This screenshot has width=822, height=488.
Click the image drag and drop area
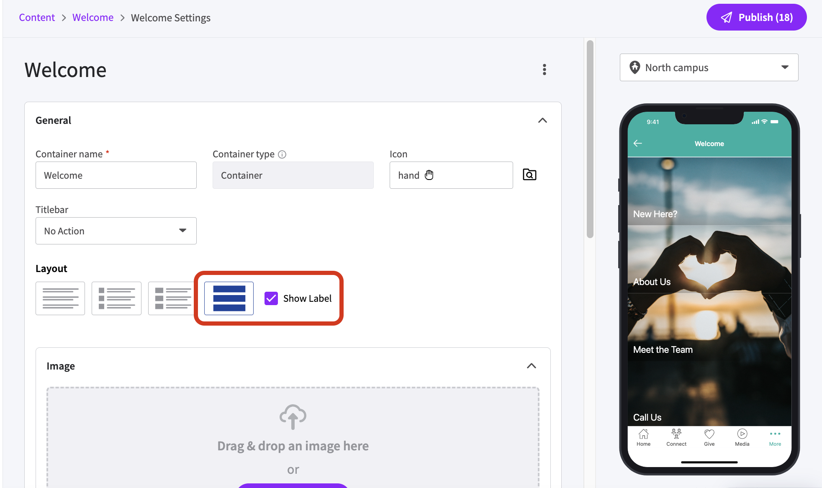293,437
